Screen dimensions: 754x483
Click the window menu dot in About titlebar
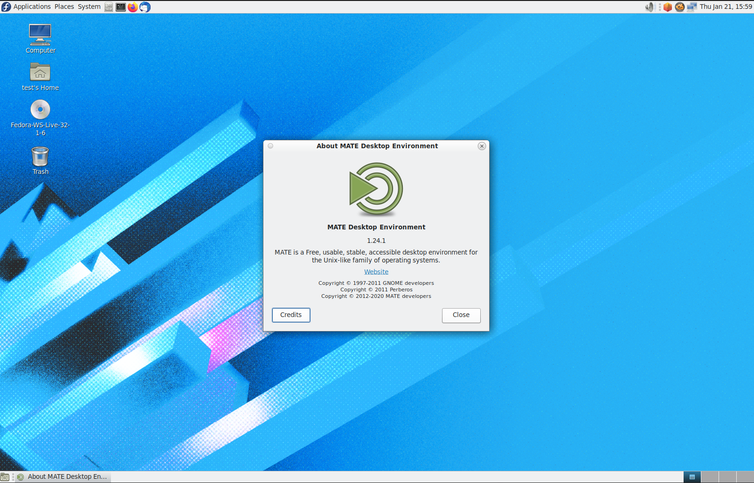click(x=270, y=146)
